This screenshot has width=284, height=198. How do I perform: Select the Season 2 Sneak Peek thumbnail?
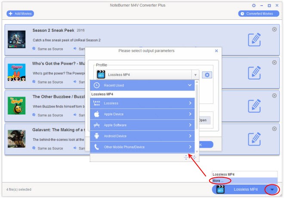click(x=16, y=39)
